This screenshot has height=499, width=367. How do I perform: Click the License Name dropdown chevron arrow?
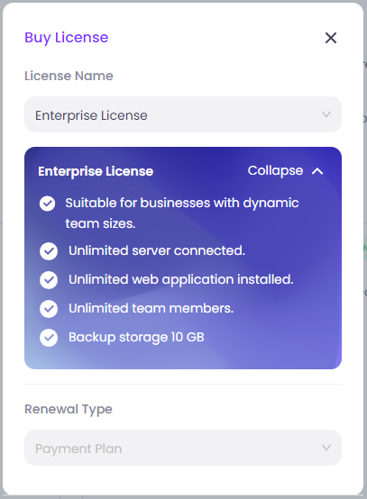pos(326,114)
